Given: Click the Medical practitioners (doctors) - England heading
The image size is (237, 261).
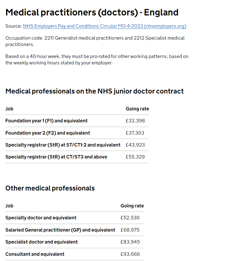Looking at the screenshot, I should click(x=92, y=13).
